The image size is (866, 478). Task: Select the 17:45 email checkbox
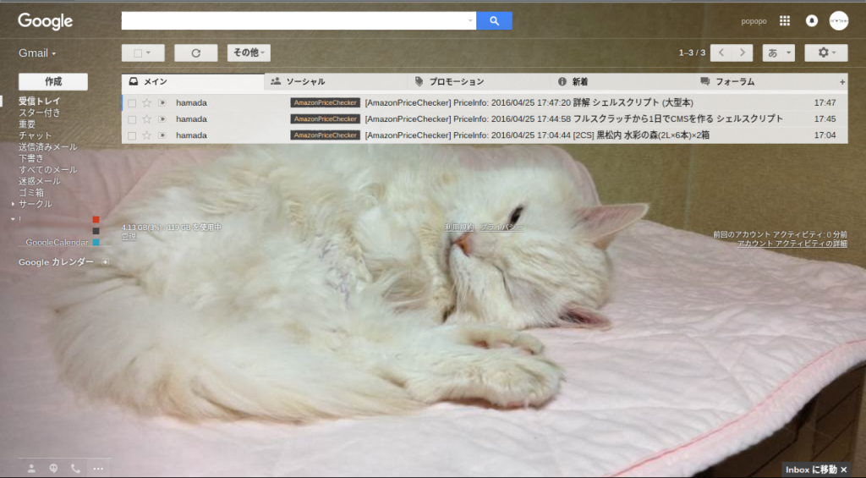point(132,119)
